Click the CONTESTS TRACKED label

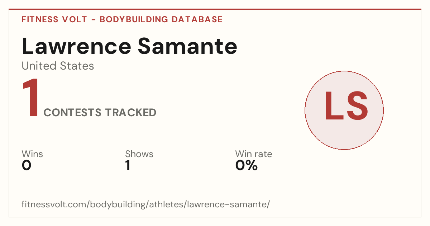tap(100, 113)
